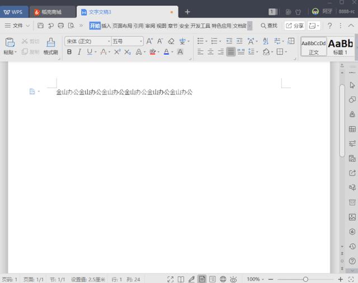
Task: Click the Save icon in quick toolbar
Action: pos(40,26)
